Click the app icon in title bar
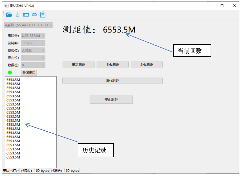Viewport: 242px width, 176px height. (x=6, y=6)
